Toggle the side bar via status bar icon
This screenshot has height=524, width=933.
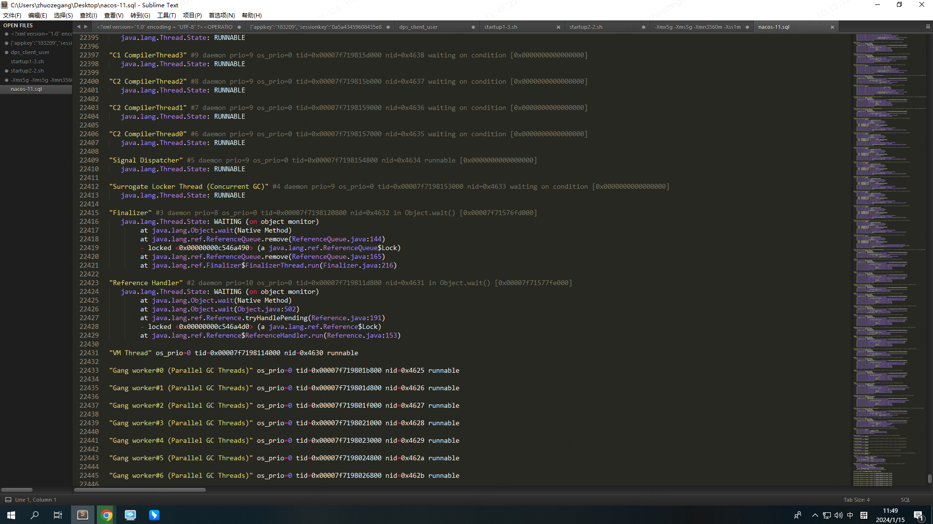coord(8,500)
